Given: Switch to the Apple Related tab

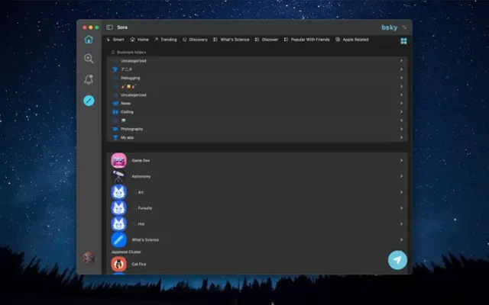Looking at the screenshot, I should (x=352, y=40).
